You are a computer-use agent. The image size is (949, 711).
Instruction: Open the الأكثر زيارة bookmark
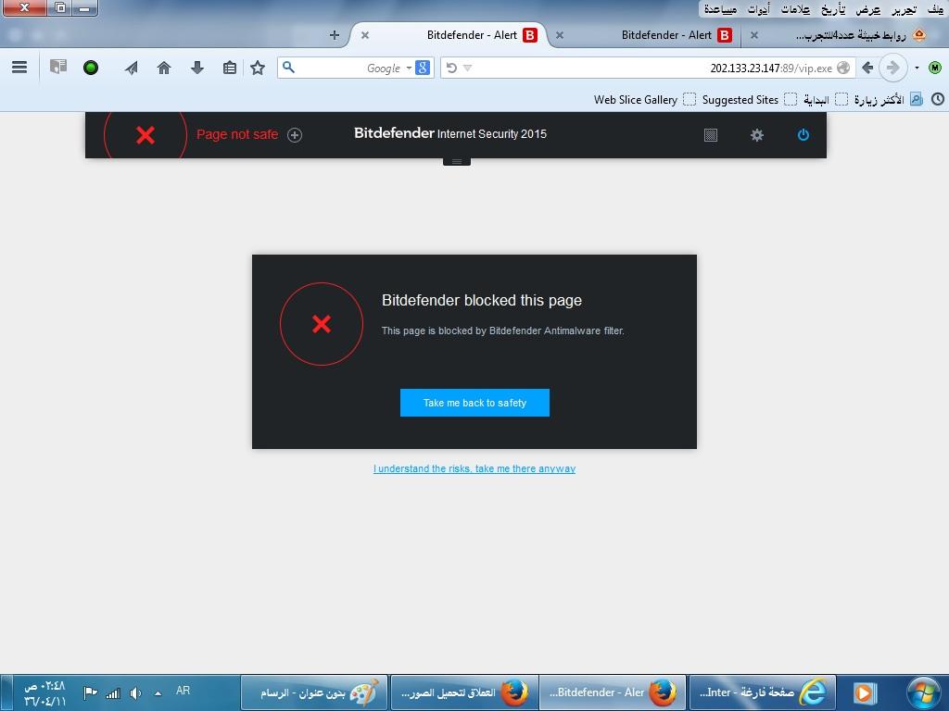[888, 99]
